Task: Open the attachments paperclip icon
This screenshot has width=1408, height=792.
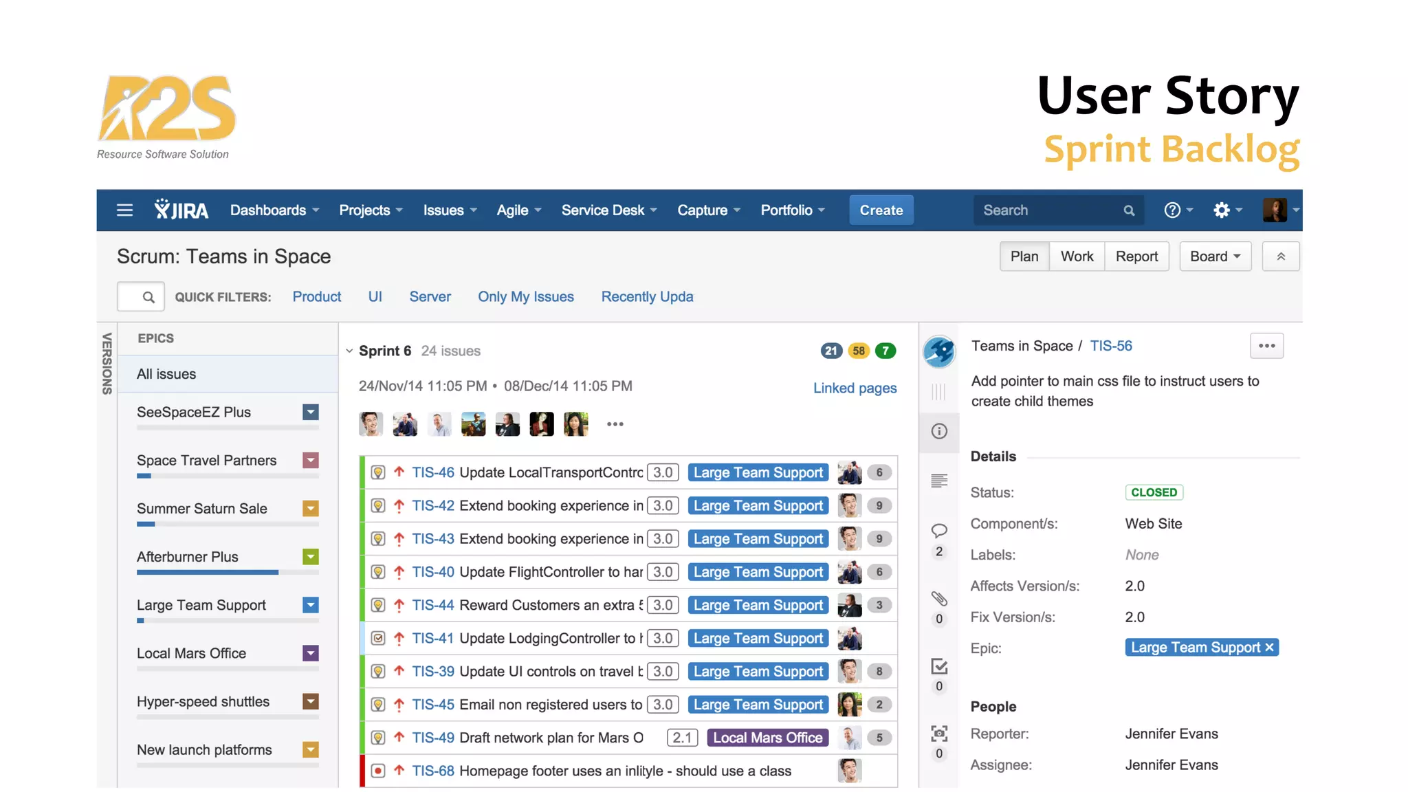Action: [x=939, y=598]
